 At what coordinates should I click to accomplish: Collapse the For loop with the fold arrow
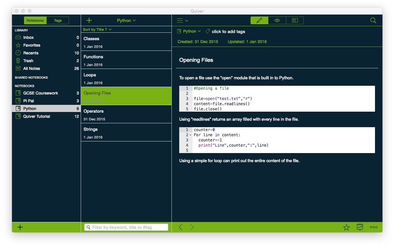point(191,135)
